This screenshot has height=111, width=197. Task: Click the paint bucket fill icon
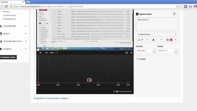pyautogui.click(x=167, y=40)
